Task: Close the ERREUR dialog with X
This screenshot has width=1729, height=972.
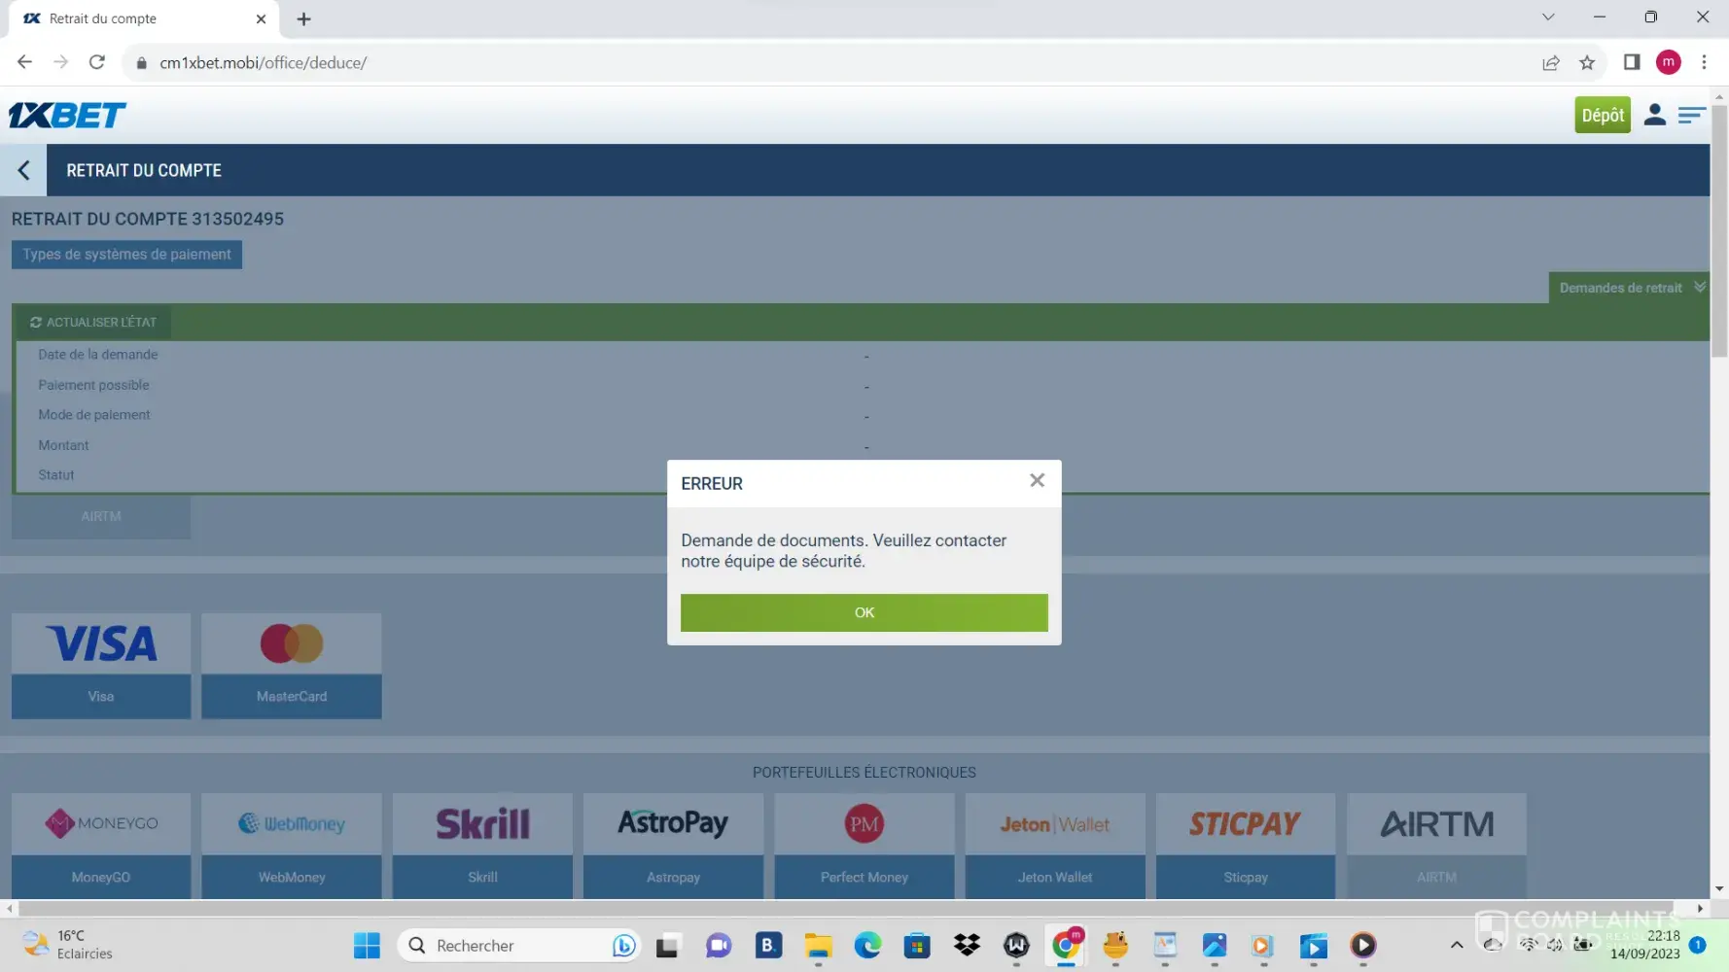Action: 1037,480
